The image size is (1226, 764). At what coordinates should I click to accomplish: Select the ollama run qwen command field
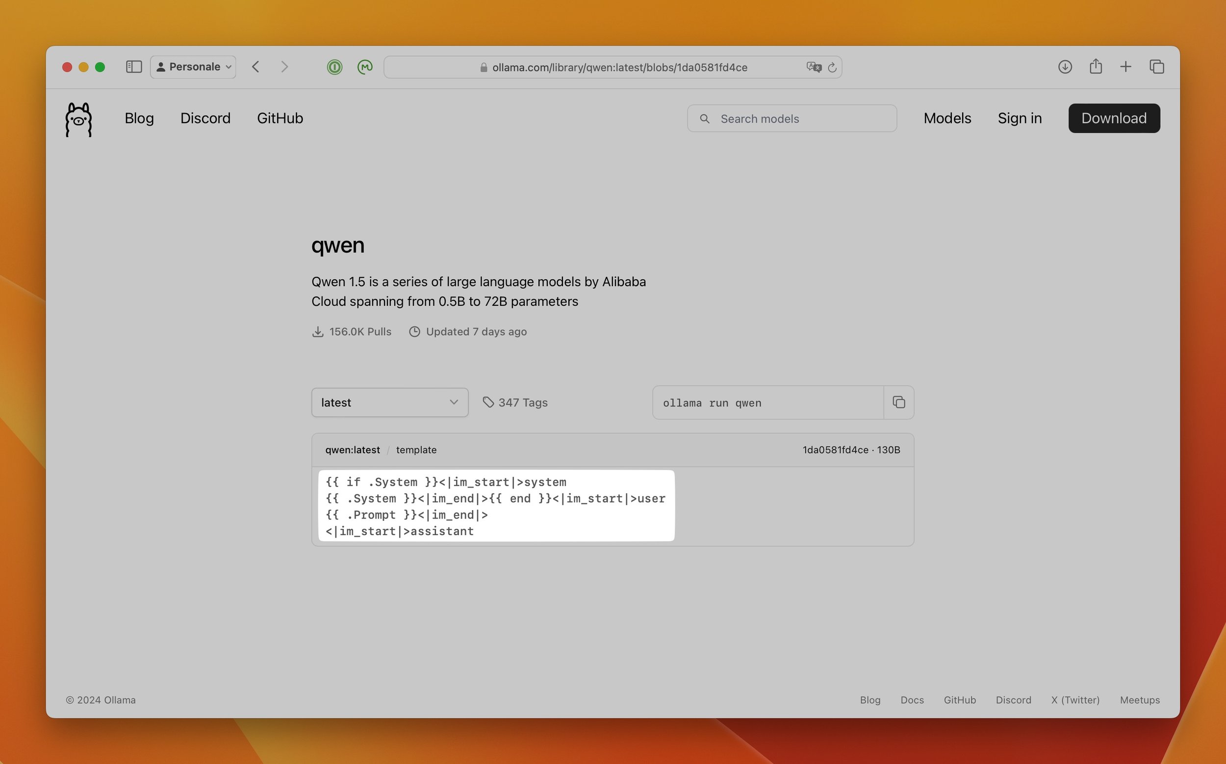768,403
